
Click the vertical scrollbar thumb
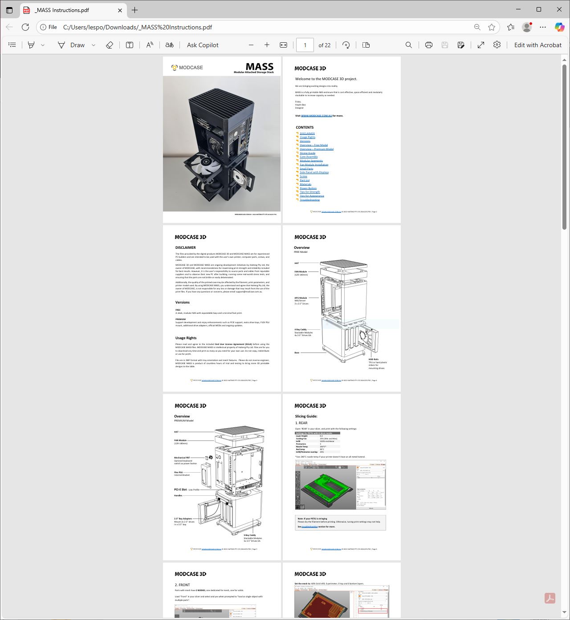[x=564, y=147]
